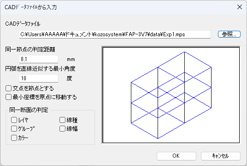Click the 円弧を直線近似する最小角度 label

(x=40, y=69)
